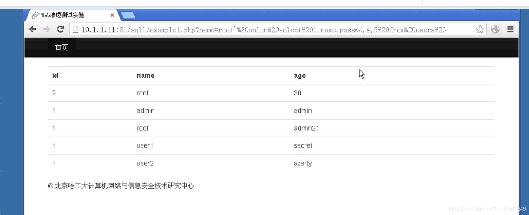529x215 pixels.
Task: Click the page icon in the address bar
Action: [75, 29]
